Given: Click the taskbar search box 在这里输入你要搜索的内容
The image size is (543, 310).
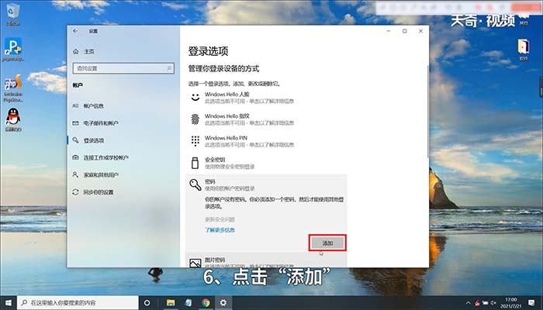Looking at the screenshot, I should pos(78,303).
